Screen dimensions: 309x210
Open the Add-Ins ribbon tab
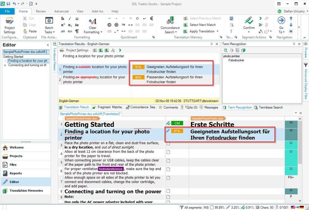click(97, 11)
